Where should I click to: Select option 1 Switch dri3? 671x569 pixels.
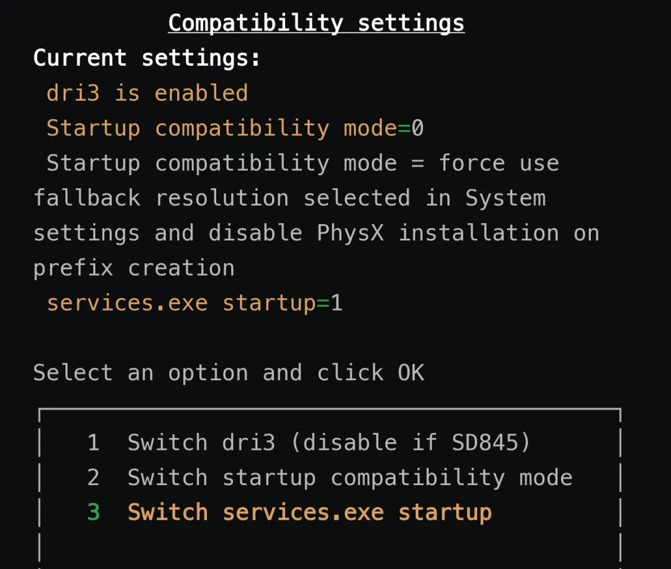[329, 442]
